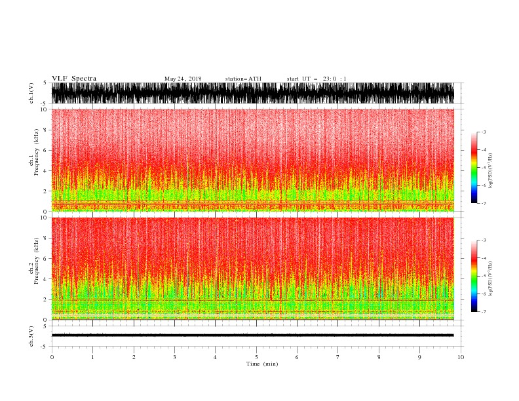Click the ch.1 frequency tick label "10"
The width and height of the screenshot is (519, 401).
(44, 109)
